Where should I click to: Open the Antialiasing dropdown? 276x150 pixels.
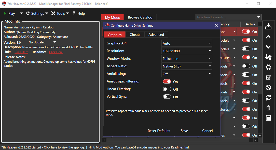coord(187,74)
